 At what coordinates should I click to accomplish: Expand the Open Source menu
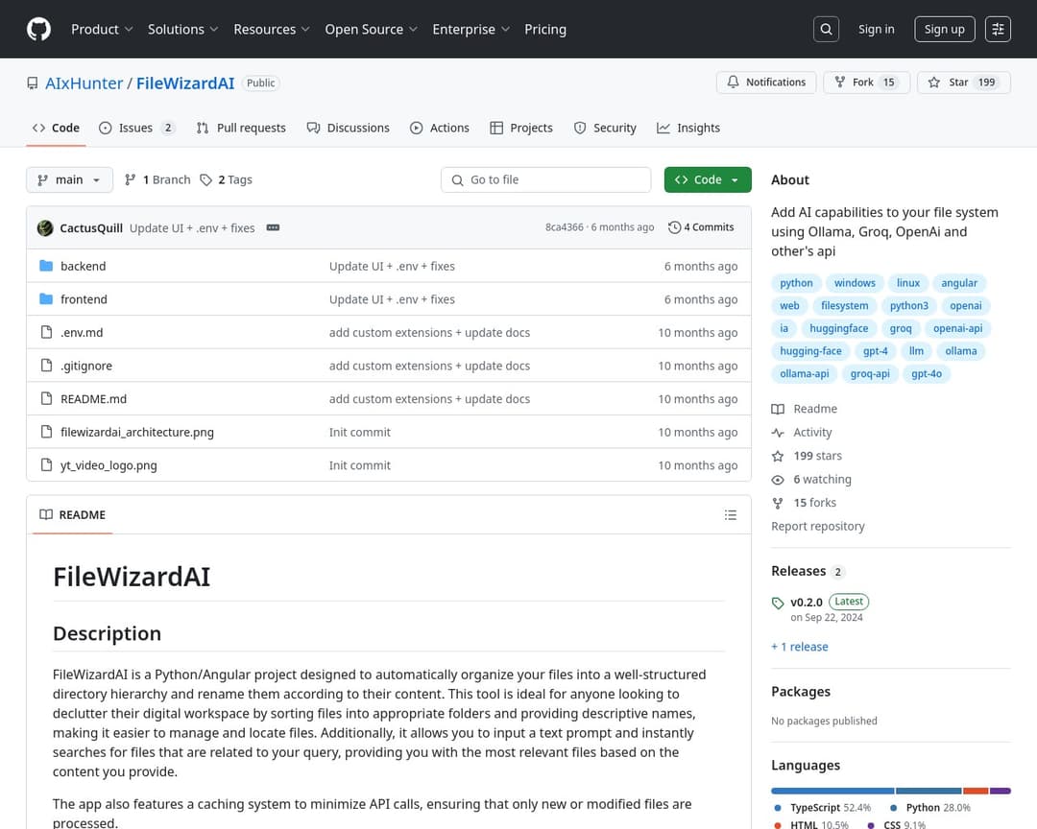click(x=371, y=29)
